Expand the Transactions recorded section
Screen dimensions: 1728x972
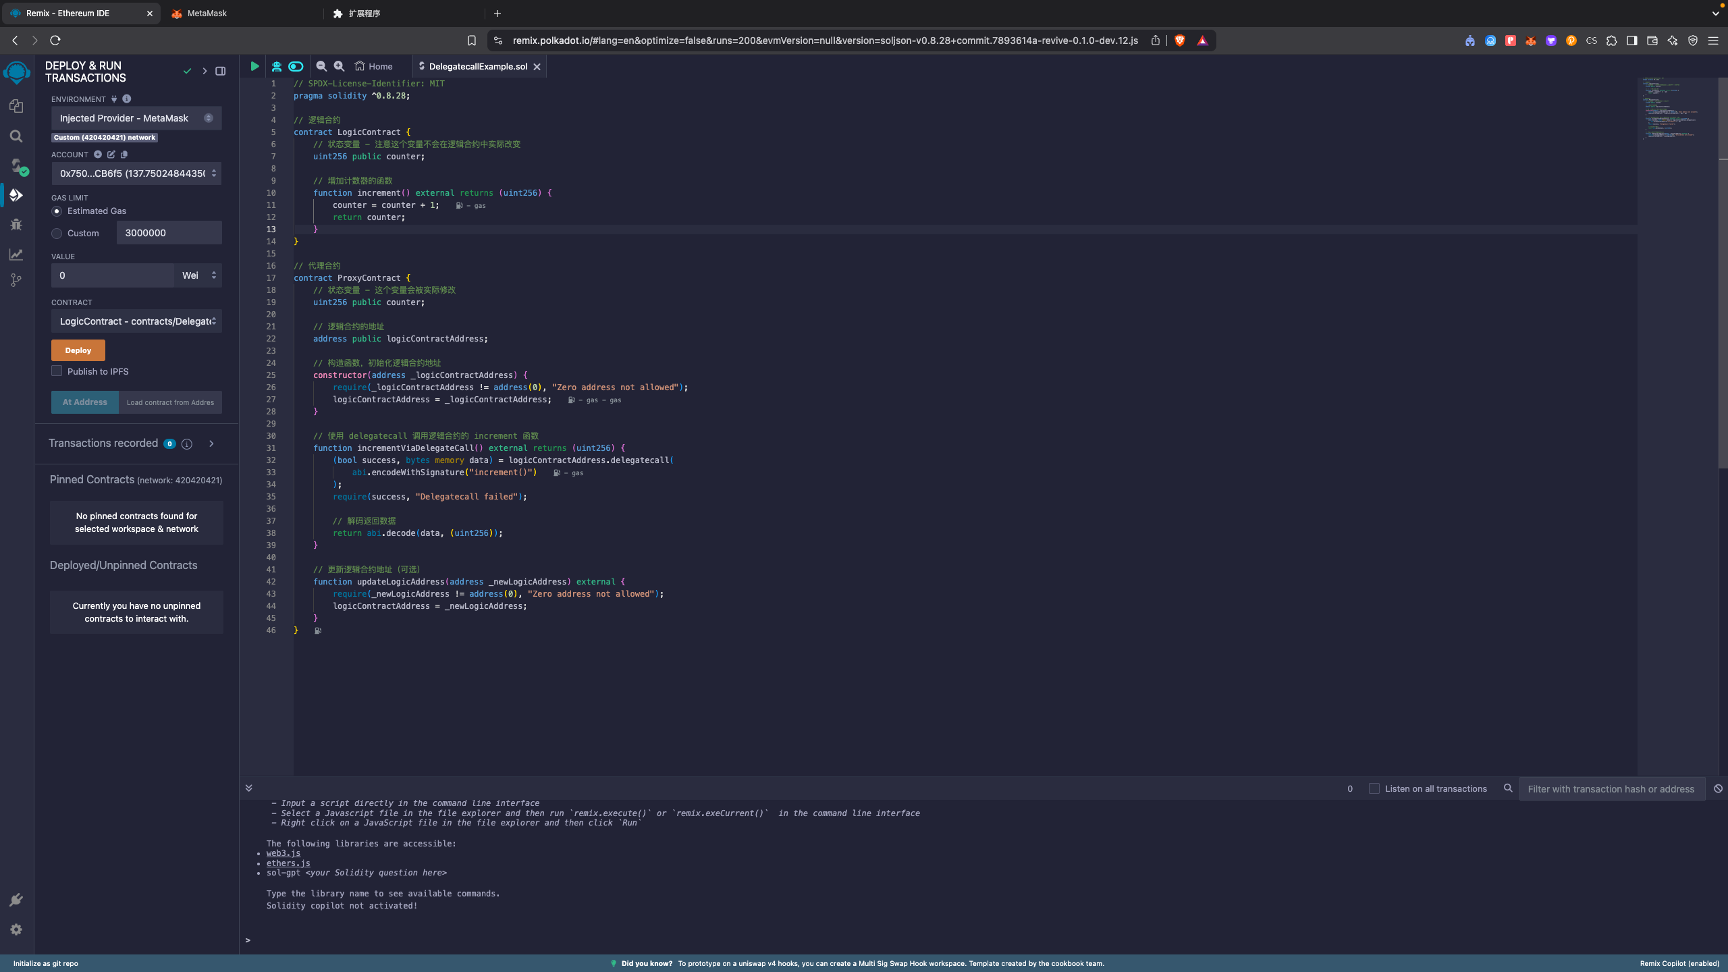[x=211, y=443]
